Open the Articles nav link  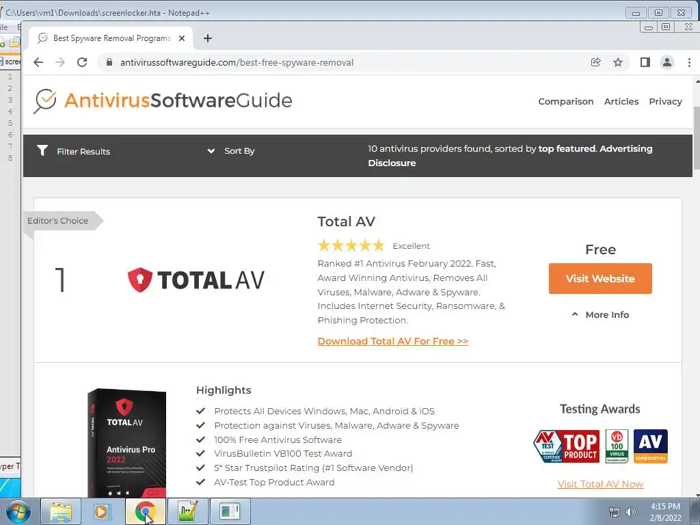[x=621, y=101]
